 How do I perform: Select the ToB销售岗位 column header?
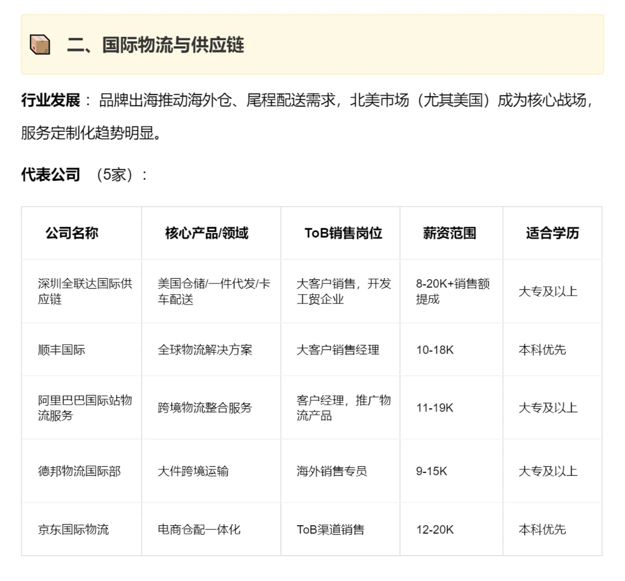click(x=340, y=233)
